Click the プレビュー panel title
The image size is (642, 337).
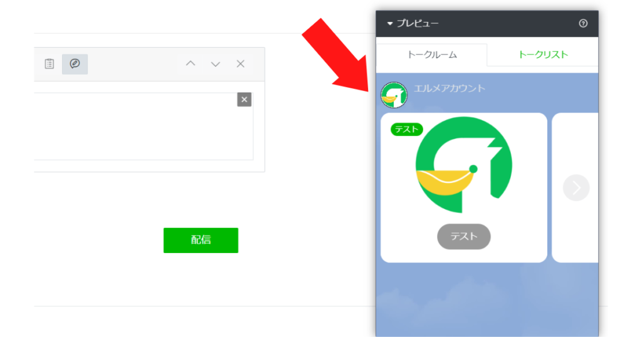coord(417,24)
